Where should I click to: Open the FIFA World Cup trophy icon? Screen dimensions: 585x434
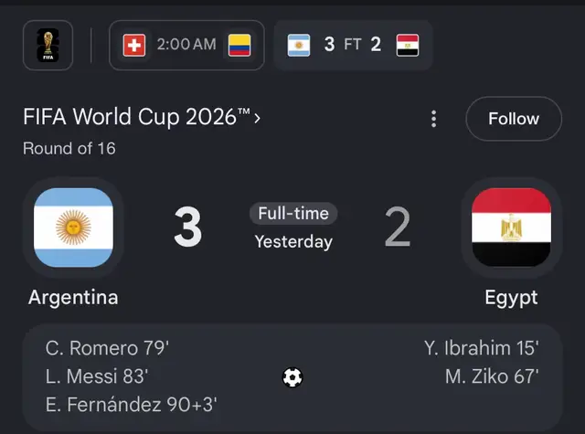click(48, 45)
